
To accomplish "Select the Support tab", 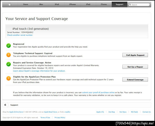I will tap(119, 4).
